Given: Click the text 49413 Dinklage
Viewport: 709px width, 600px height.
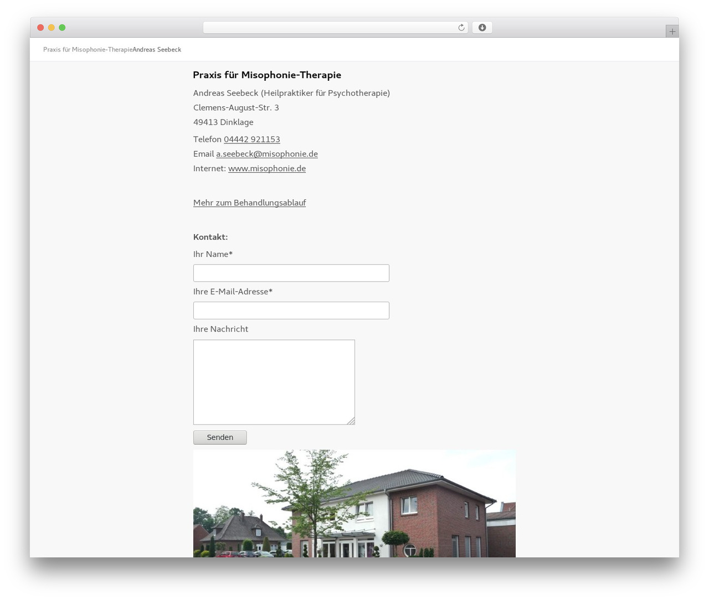Looking at the screenshot, I should tap(223, 122).
